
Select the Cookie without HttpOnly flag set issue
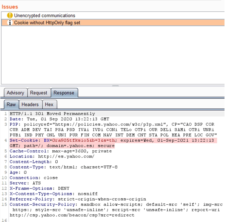(47, 23)
